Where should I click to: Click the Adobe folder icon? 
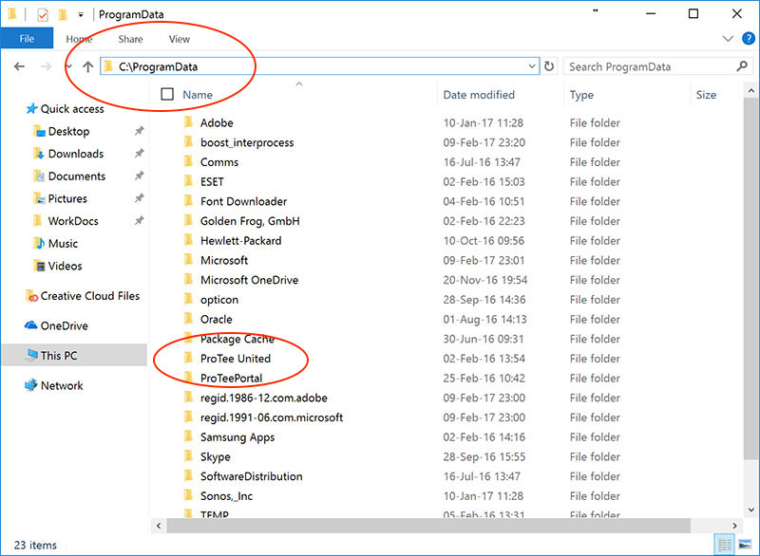188,122
